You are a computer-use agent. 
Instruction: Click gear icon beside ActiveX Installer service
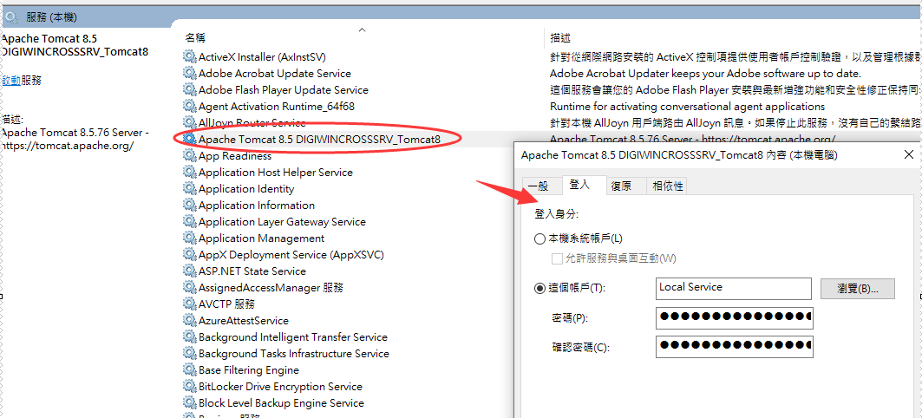coord(190,57)
